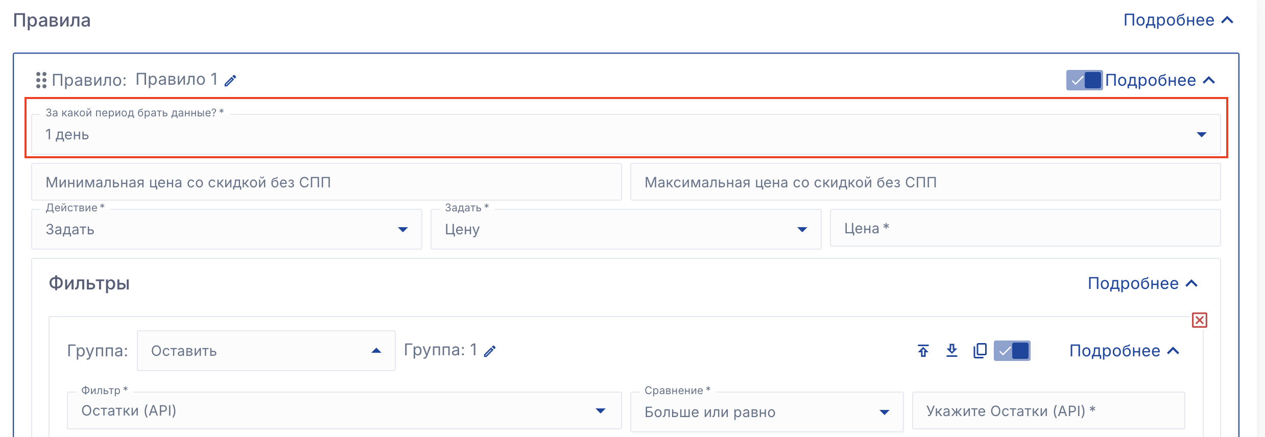The image size is (1265, 437).
Task: Focus the 'Укажите Остатки (API)' input field
Action: [x=1048, y=411]
